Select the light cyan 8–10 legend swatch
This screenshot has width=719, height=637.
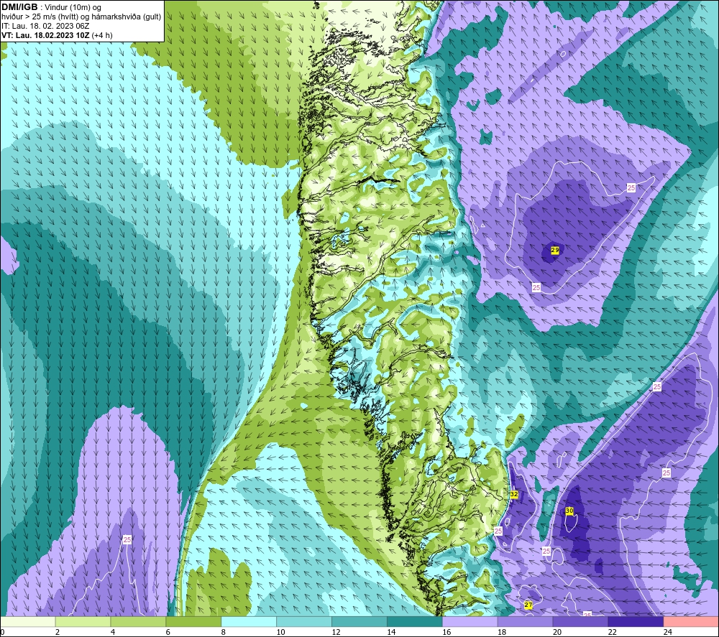coord(249,621)
